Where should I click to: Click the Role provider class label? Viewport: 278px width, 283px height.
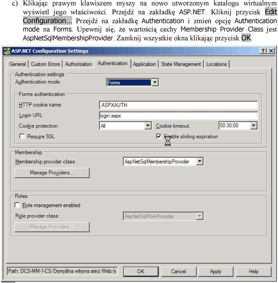[37, 216]
